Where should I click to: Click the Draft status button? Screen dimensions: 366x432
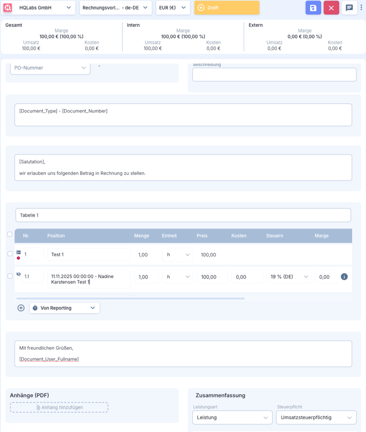point(227,8)
